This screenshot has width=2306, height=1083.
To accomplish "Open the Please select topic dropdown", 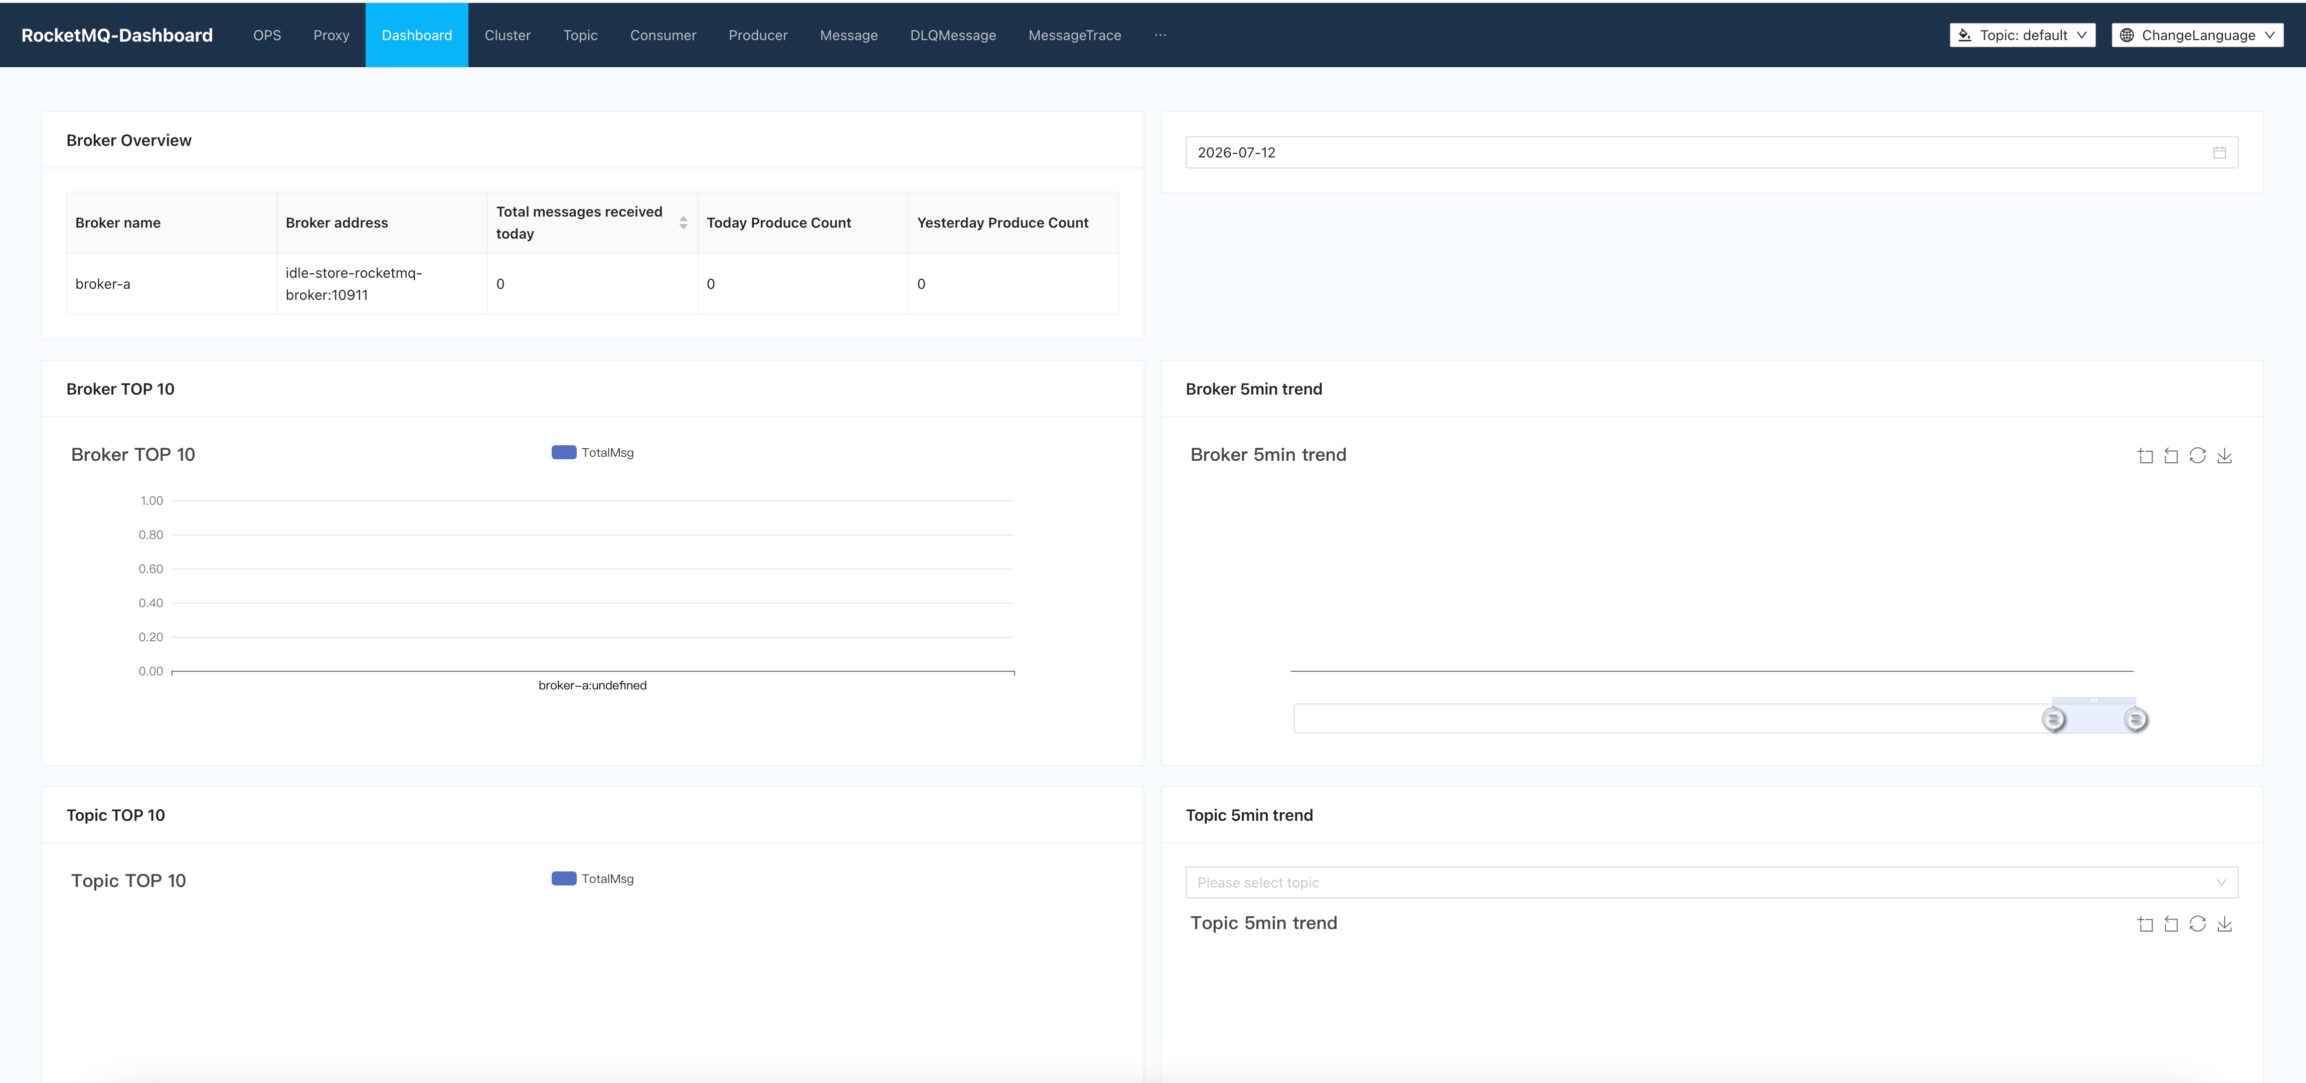I will pos(1712,882).
